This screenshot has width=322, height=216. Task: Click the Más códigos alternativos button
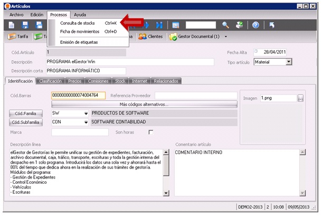(x=144, y=105)
